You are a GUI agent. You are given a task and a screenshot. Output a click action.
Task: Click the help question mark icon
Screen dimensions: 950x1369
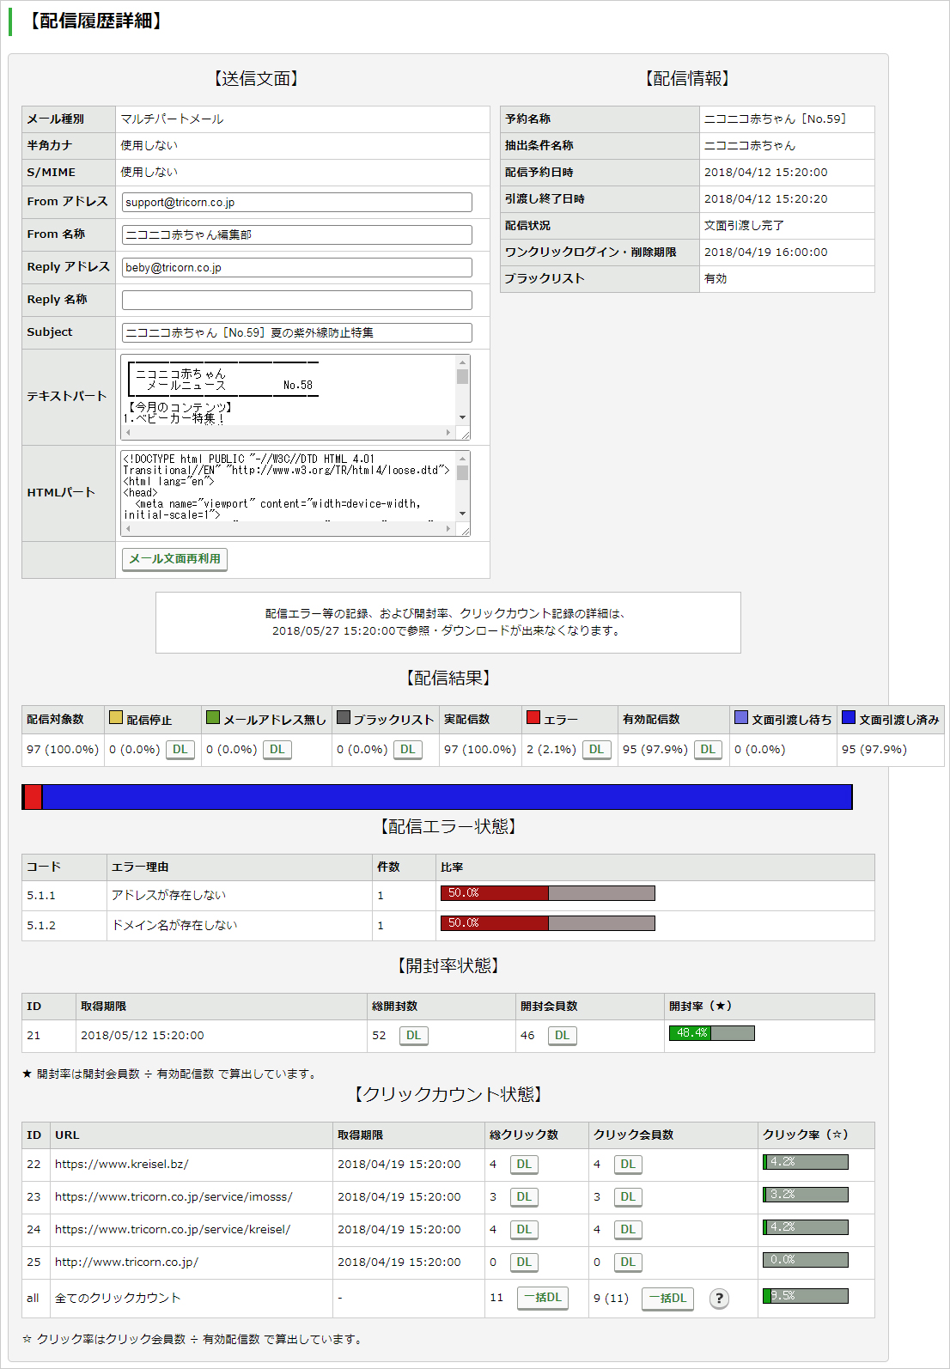coord(719,1299)
